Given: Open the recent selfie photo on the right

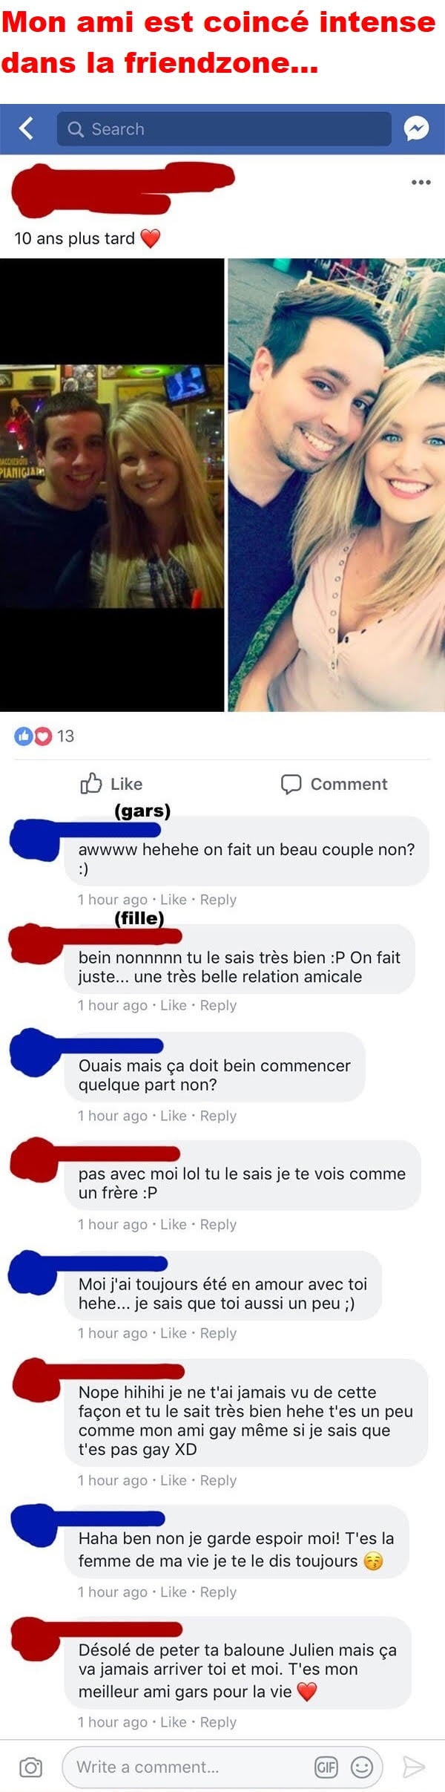Looking at the screenshot, I should (x=336, y=485).
